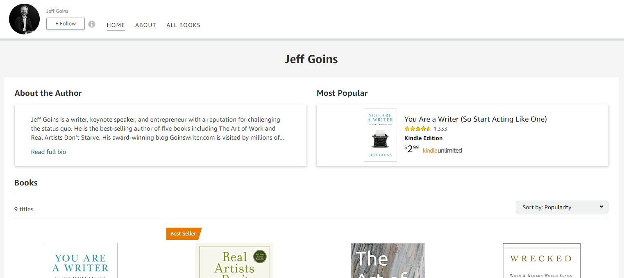Click the You Are a Writer cover thumbnail
The height and width of the screenshot is (278, 624).
[380, 135]
